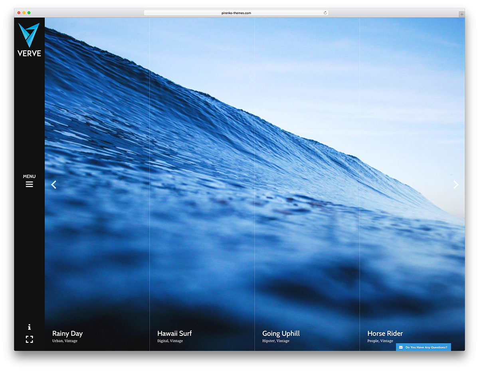Open the Hawaii Surf project

click(174, 333)
